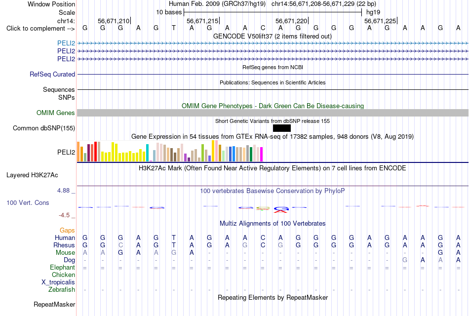Select the Human alignment row label
The width and height of the screenshot is (469, 316).
pyautogui.click(x=65, y=237)
